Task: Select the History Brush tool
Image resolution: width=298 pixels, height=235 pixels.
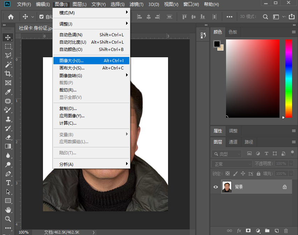Action: [8, 128]
